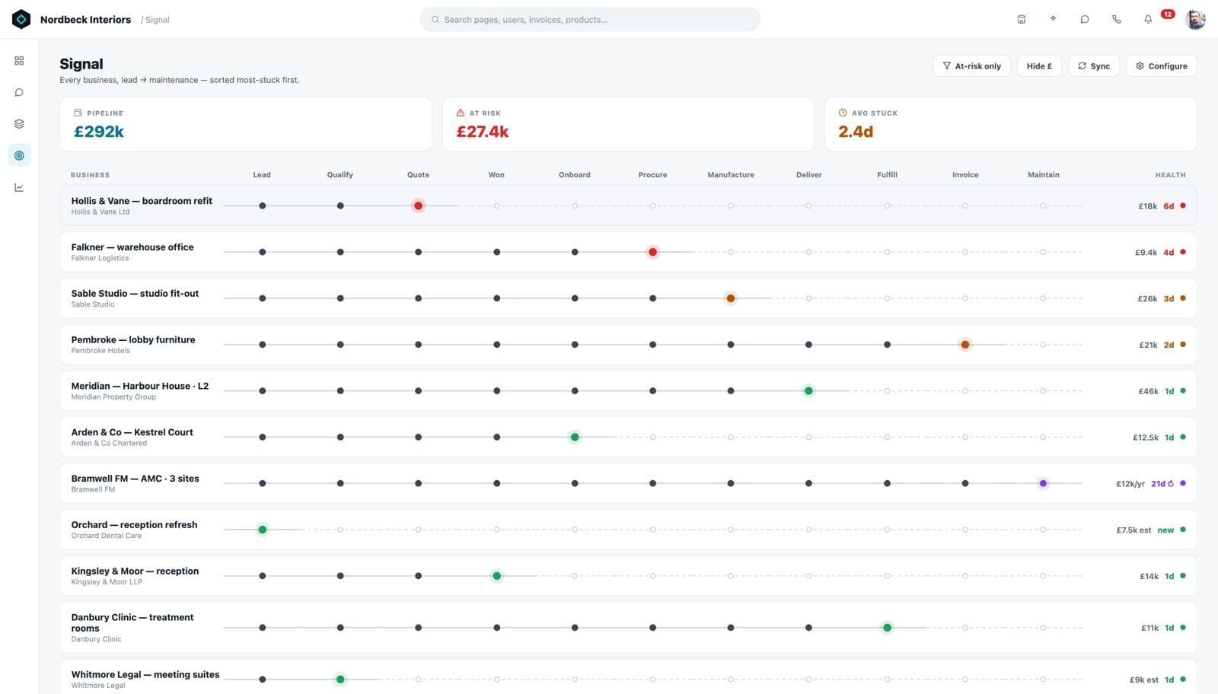The image size is (1218, 694).
Task: Click the sparkle assistant icon in top bar
Action: click(x=1053, y=19)
